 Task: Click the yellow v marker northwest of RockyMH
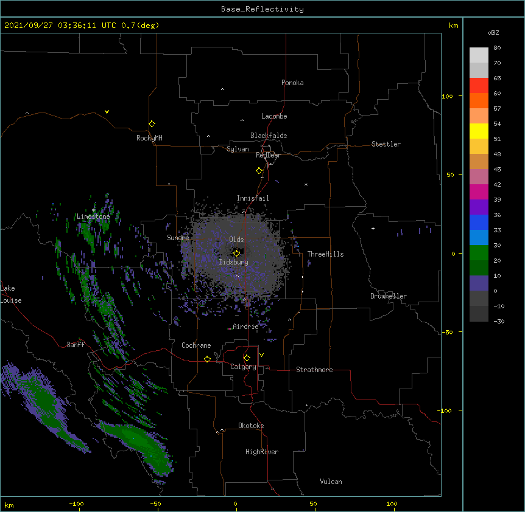coord(107,112)
